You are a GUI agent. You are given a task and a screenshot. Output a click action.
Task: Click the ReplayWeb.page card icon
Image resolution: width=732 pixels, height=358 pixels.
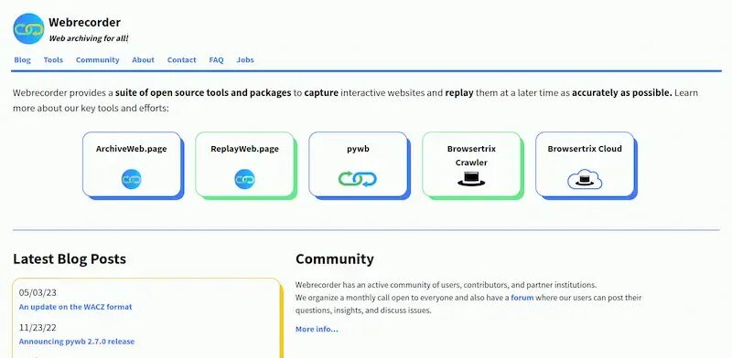pos(244,179)
